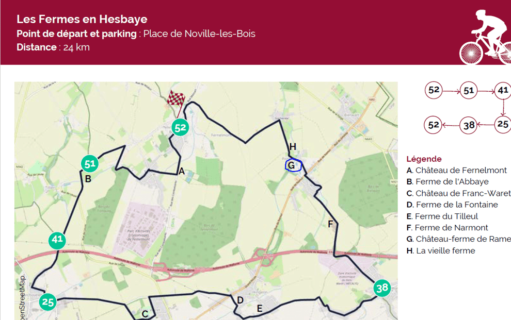The height and width of the screenshot is (320, 511).
Task: Click green node marker 41 on the map
Action: (57, 240)
